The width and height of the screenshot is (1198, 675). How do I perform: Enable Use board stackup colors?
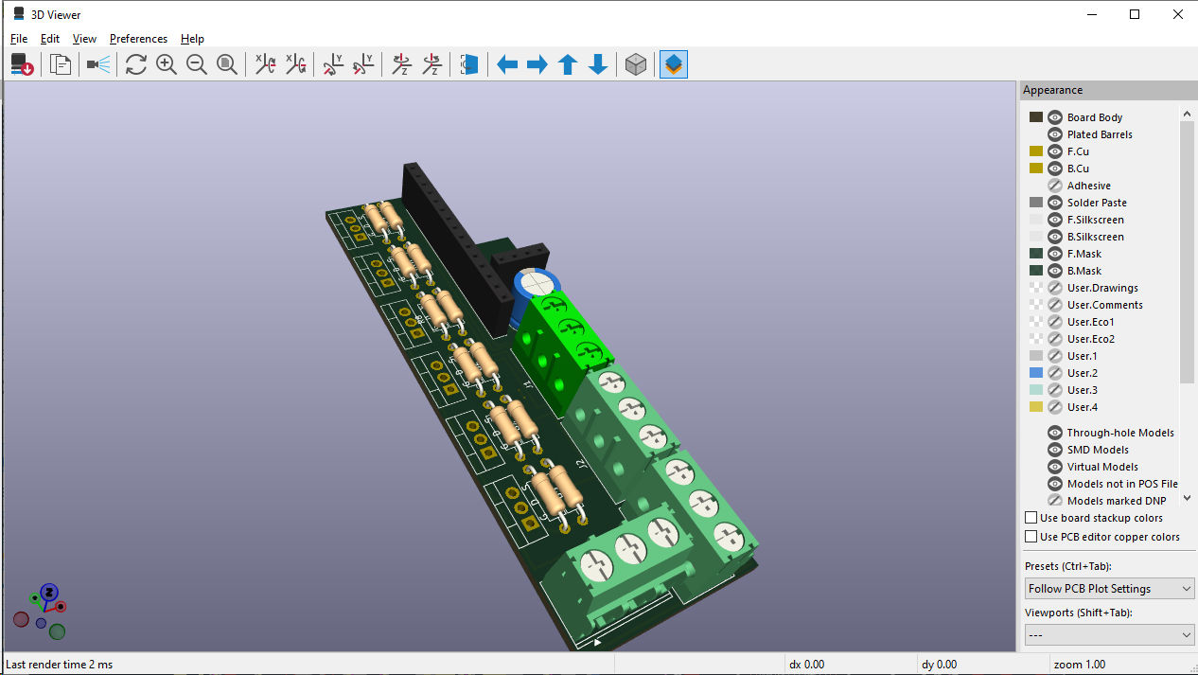(1031, 518)
